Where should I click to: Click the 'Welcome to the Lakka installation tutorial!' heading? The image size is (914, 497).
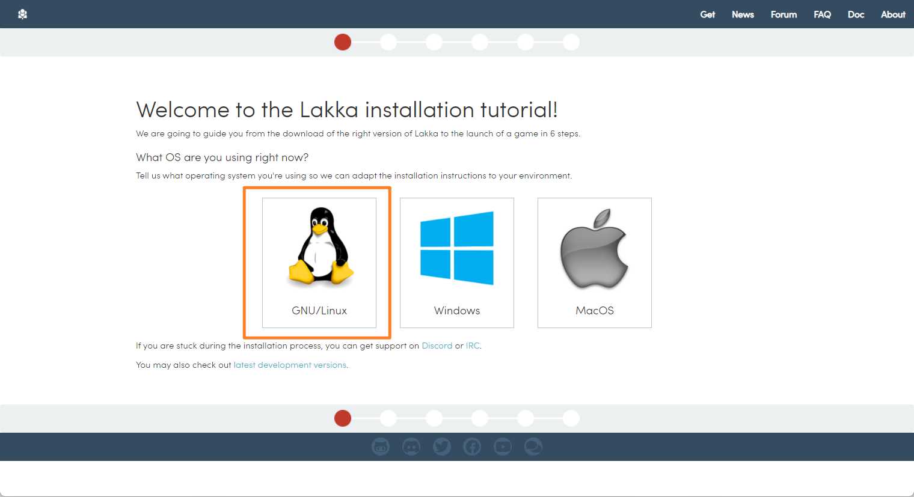[347, 110]
